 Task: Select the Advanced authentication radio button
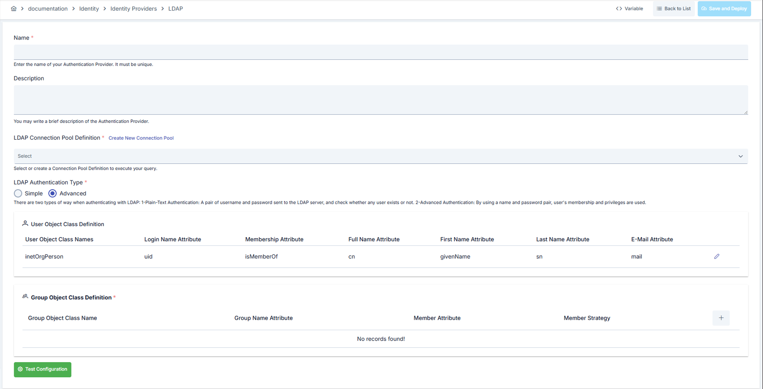[x=52, y=193]
